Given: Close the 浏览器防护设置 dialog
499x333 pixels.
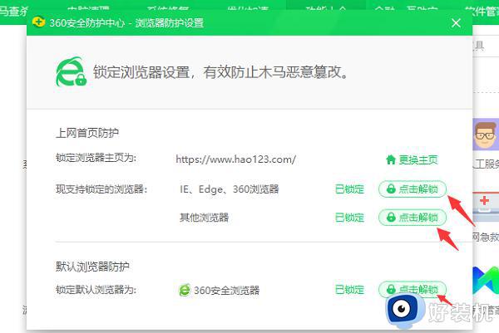Looking at the screenshot, I should [456, 23].
